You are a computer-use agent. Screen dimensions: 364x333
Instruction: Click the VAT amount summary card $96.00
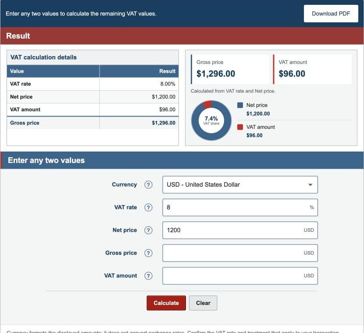[312, 69]
